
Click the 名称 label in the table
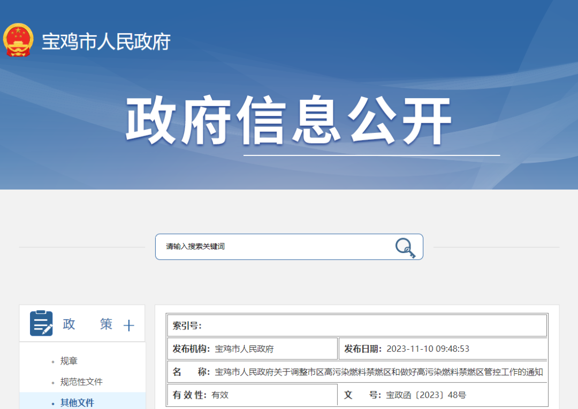pos(191,372)
